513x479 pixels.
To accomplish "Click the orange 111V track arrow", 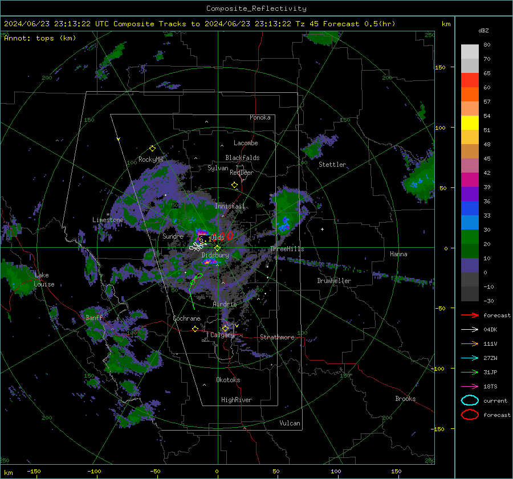I will (470, 343).
